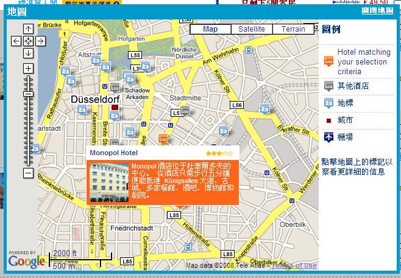Screen dimensions: 401x278
Task: Click the Google logo
Action: pos(26,262)
